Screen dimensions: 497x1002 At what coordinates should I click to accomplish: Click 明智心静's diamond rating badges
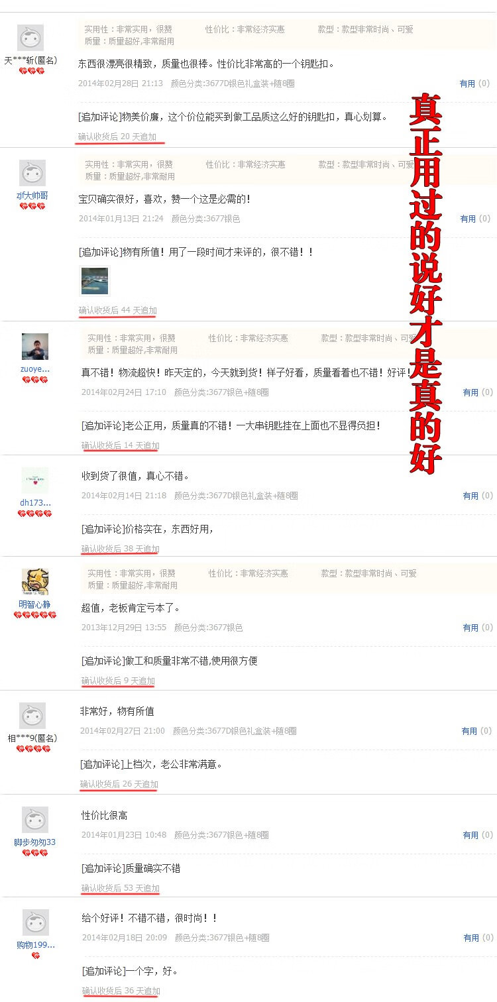pos(35,615)
